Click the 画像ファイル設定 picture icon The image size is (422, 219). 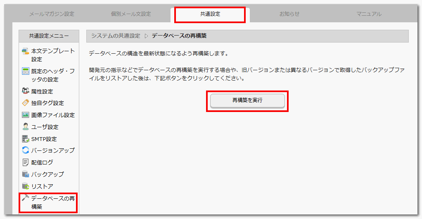pos(25,115)
